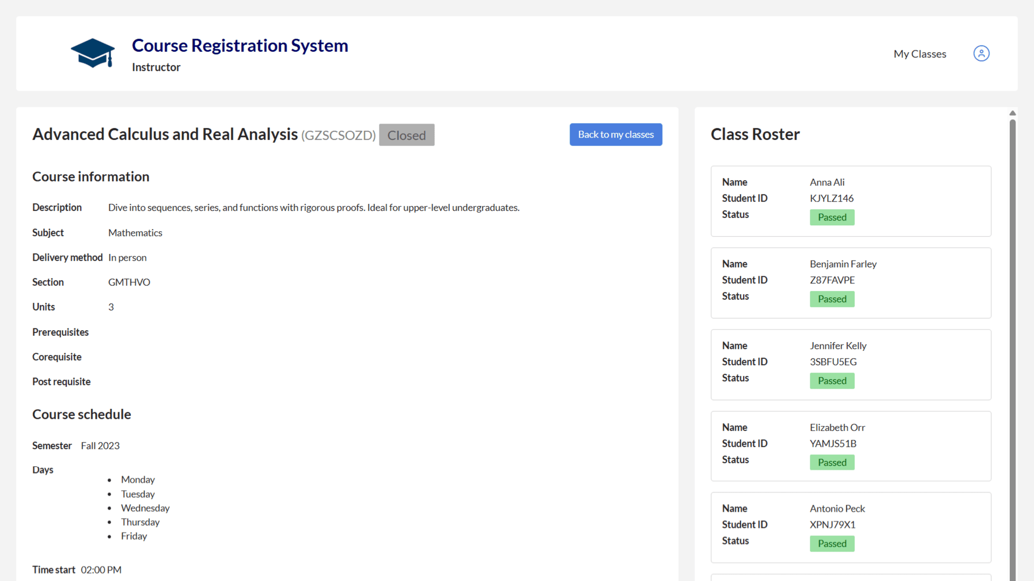The height and width of the screenshot is (581, 1034).
Task: Select student ID YAMJS51B
Action: 833,443
